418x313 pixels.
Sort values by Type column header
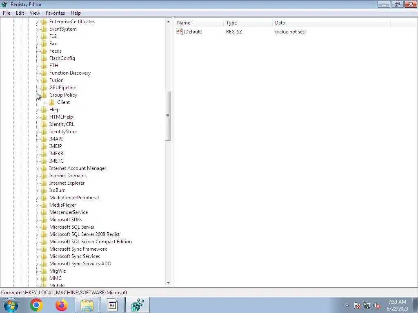tap(248, 23)
